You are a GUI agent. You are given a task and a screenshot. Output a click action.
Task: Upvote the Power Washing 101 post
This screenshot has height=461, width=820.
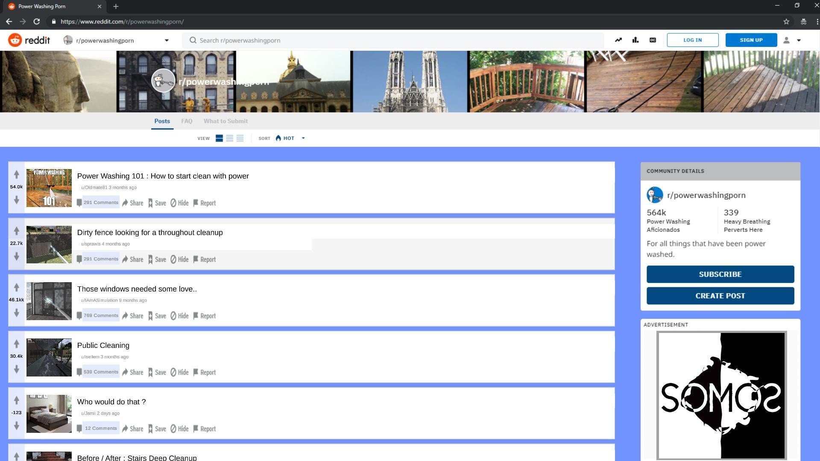click(x=16, y=174)
